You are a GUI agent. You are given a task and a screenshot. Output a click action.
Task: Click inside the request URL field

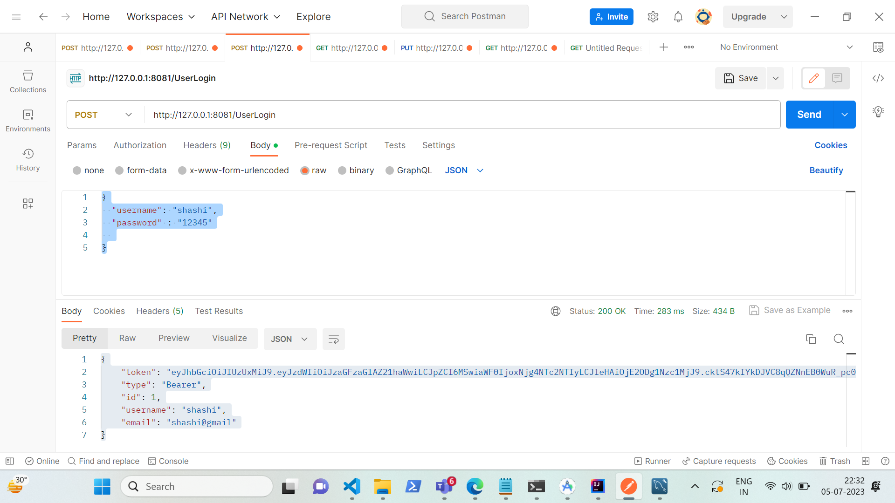[x=420, y=115]
